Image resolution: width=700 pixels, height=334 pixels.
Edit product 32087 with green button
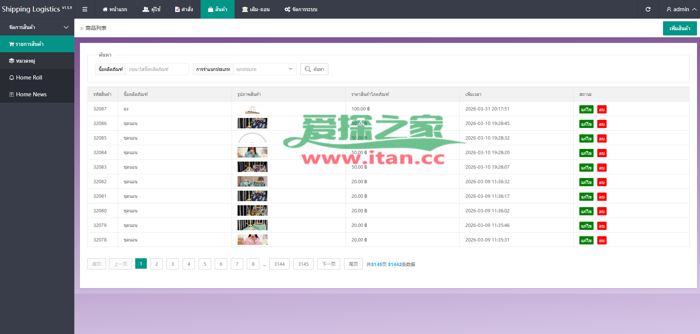586,109
